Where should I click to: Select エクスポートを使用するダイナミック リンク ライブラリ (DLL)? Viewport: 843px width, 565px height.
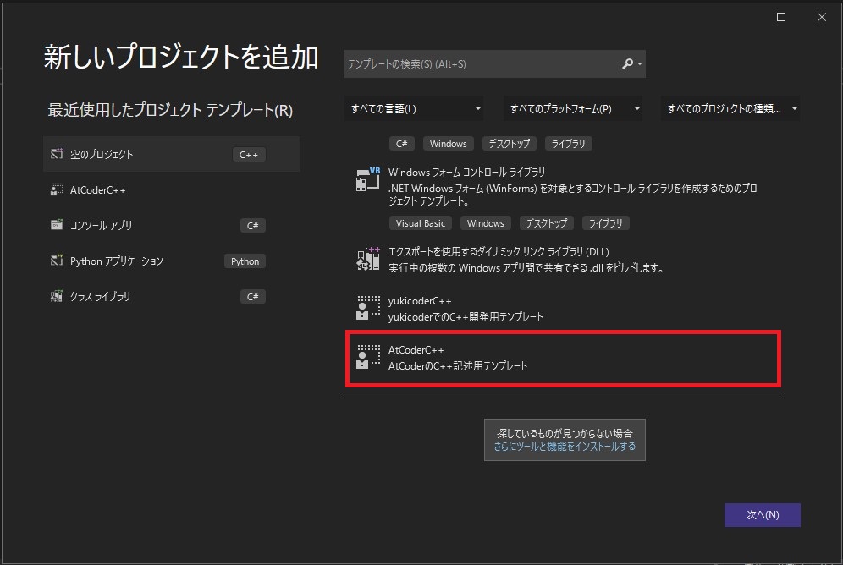point(562,260)
